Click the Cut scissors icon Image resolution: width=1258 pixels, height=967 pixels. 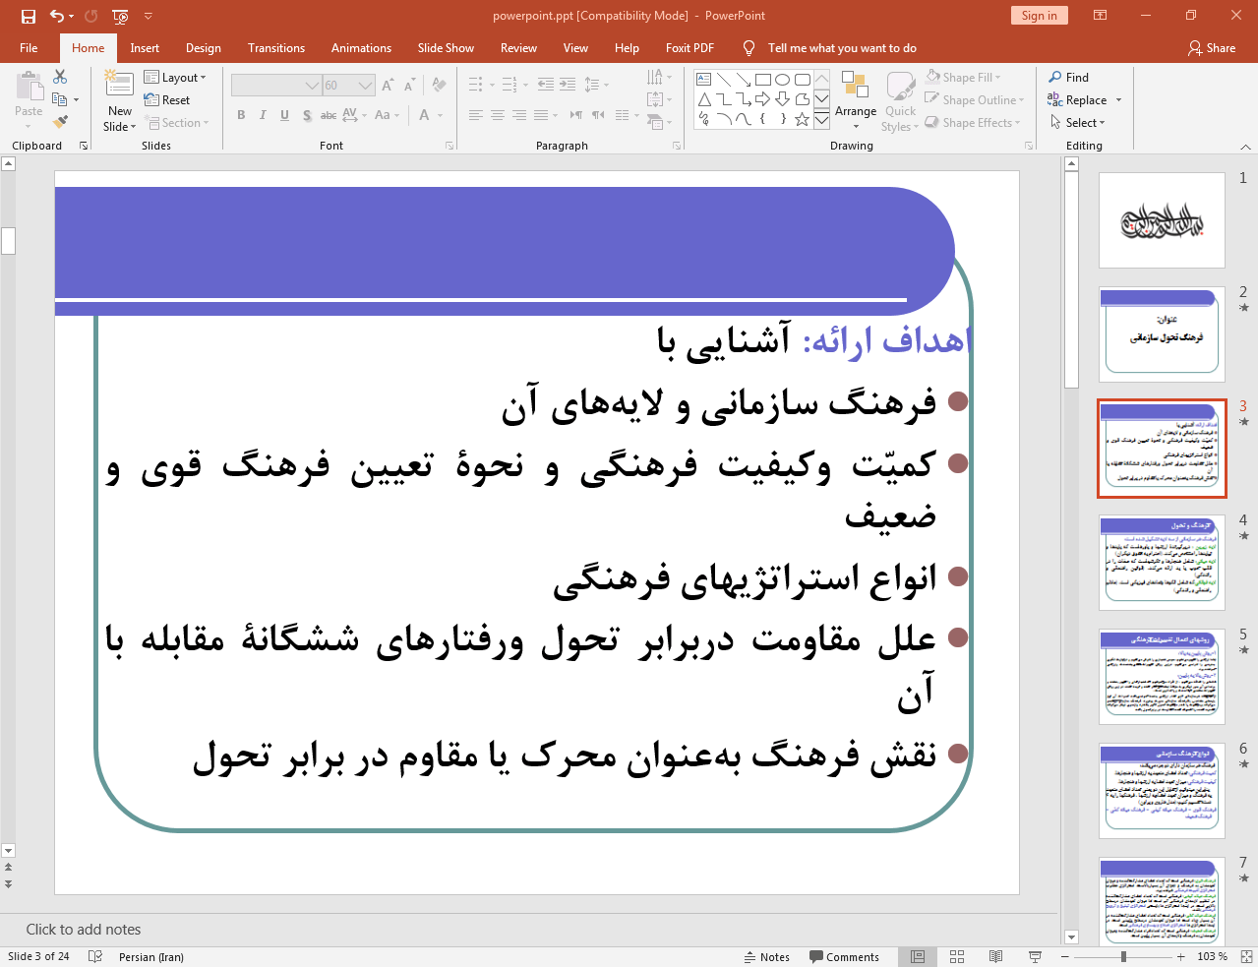[60, 77]
